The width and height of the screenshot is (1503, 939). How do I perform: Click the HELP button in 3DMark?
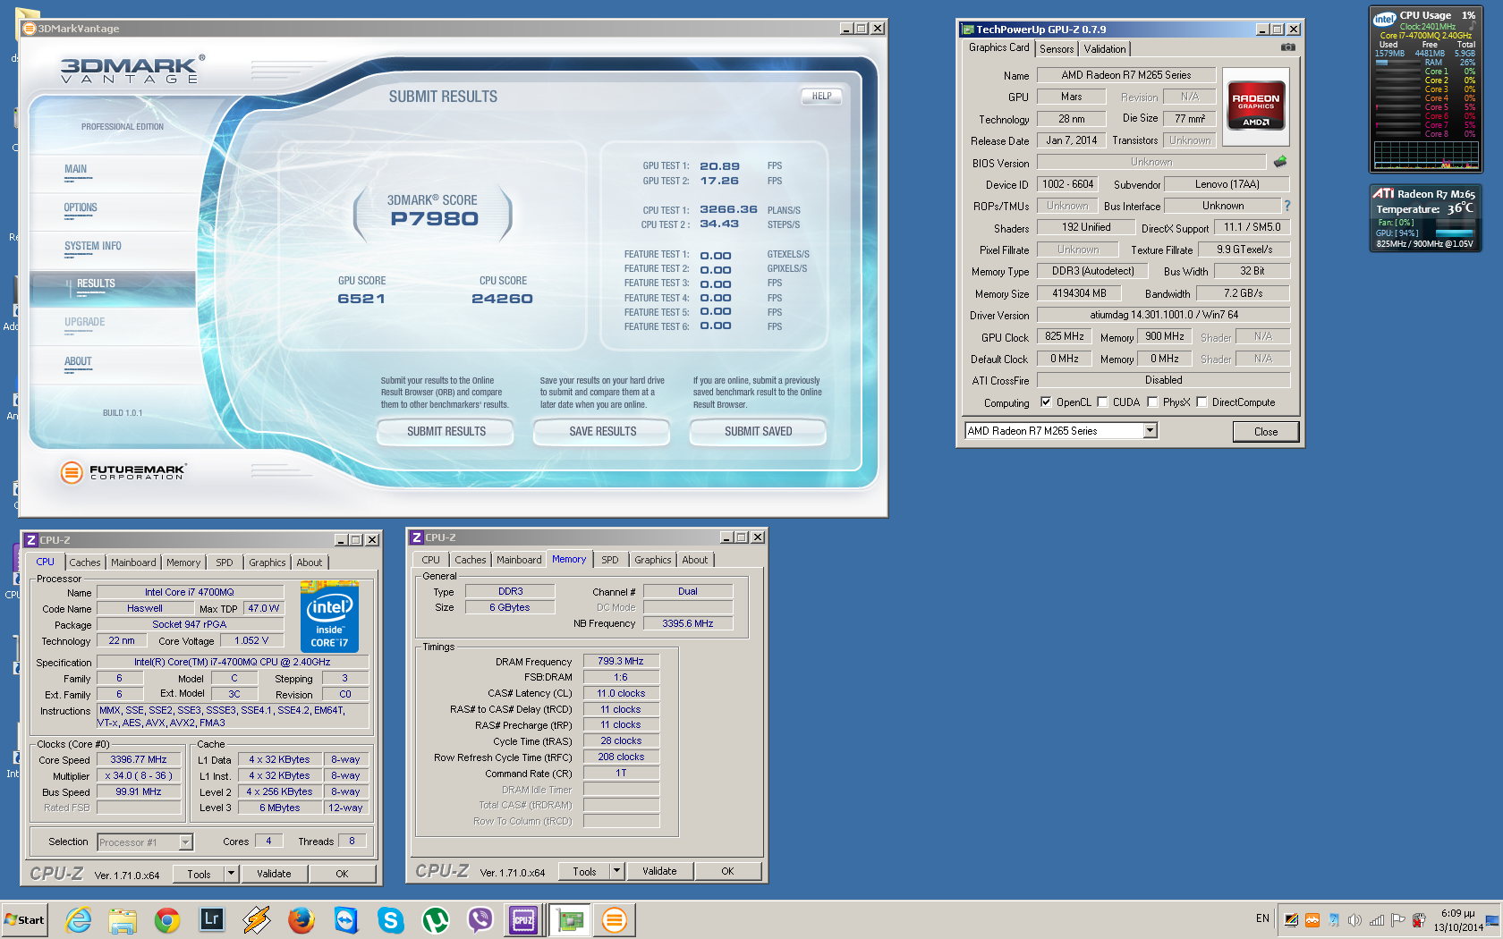[821, 96]
